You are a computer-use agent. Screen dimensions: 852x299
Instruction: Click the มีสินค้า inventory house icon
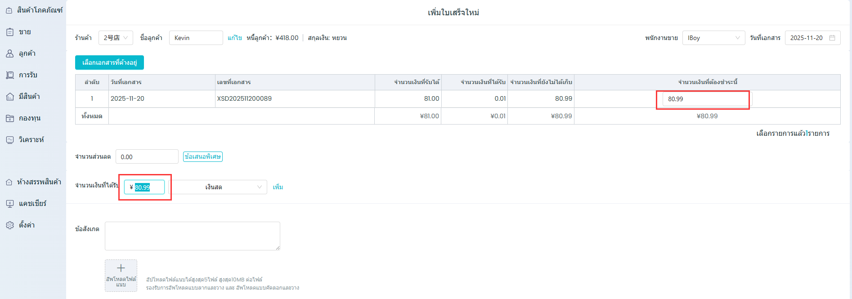click(10, 97)
